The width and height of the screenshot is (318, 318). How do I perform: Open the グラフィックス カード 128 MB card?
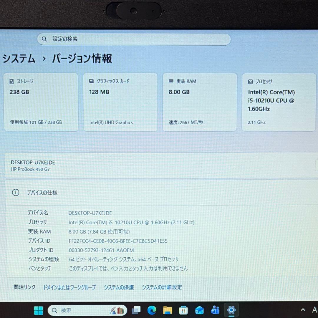pos(120,102)
